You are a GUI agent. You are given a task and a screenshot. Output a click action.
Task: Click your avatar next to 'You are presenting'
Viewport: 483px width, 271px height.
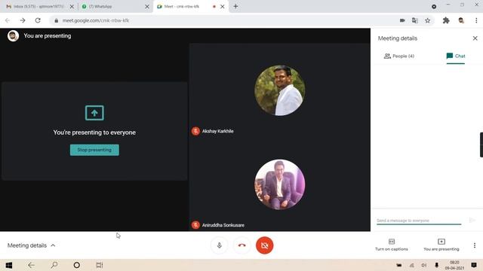click(13, 36)
